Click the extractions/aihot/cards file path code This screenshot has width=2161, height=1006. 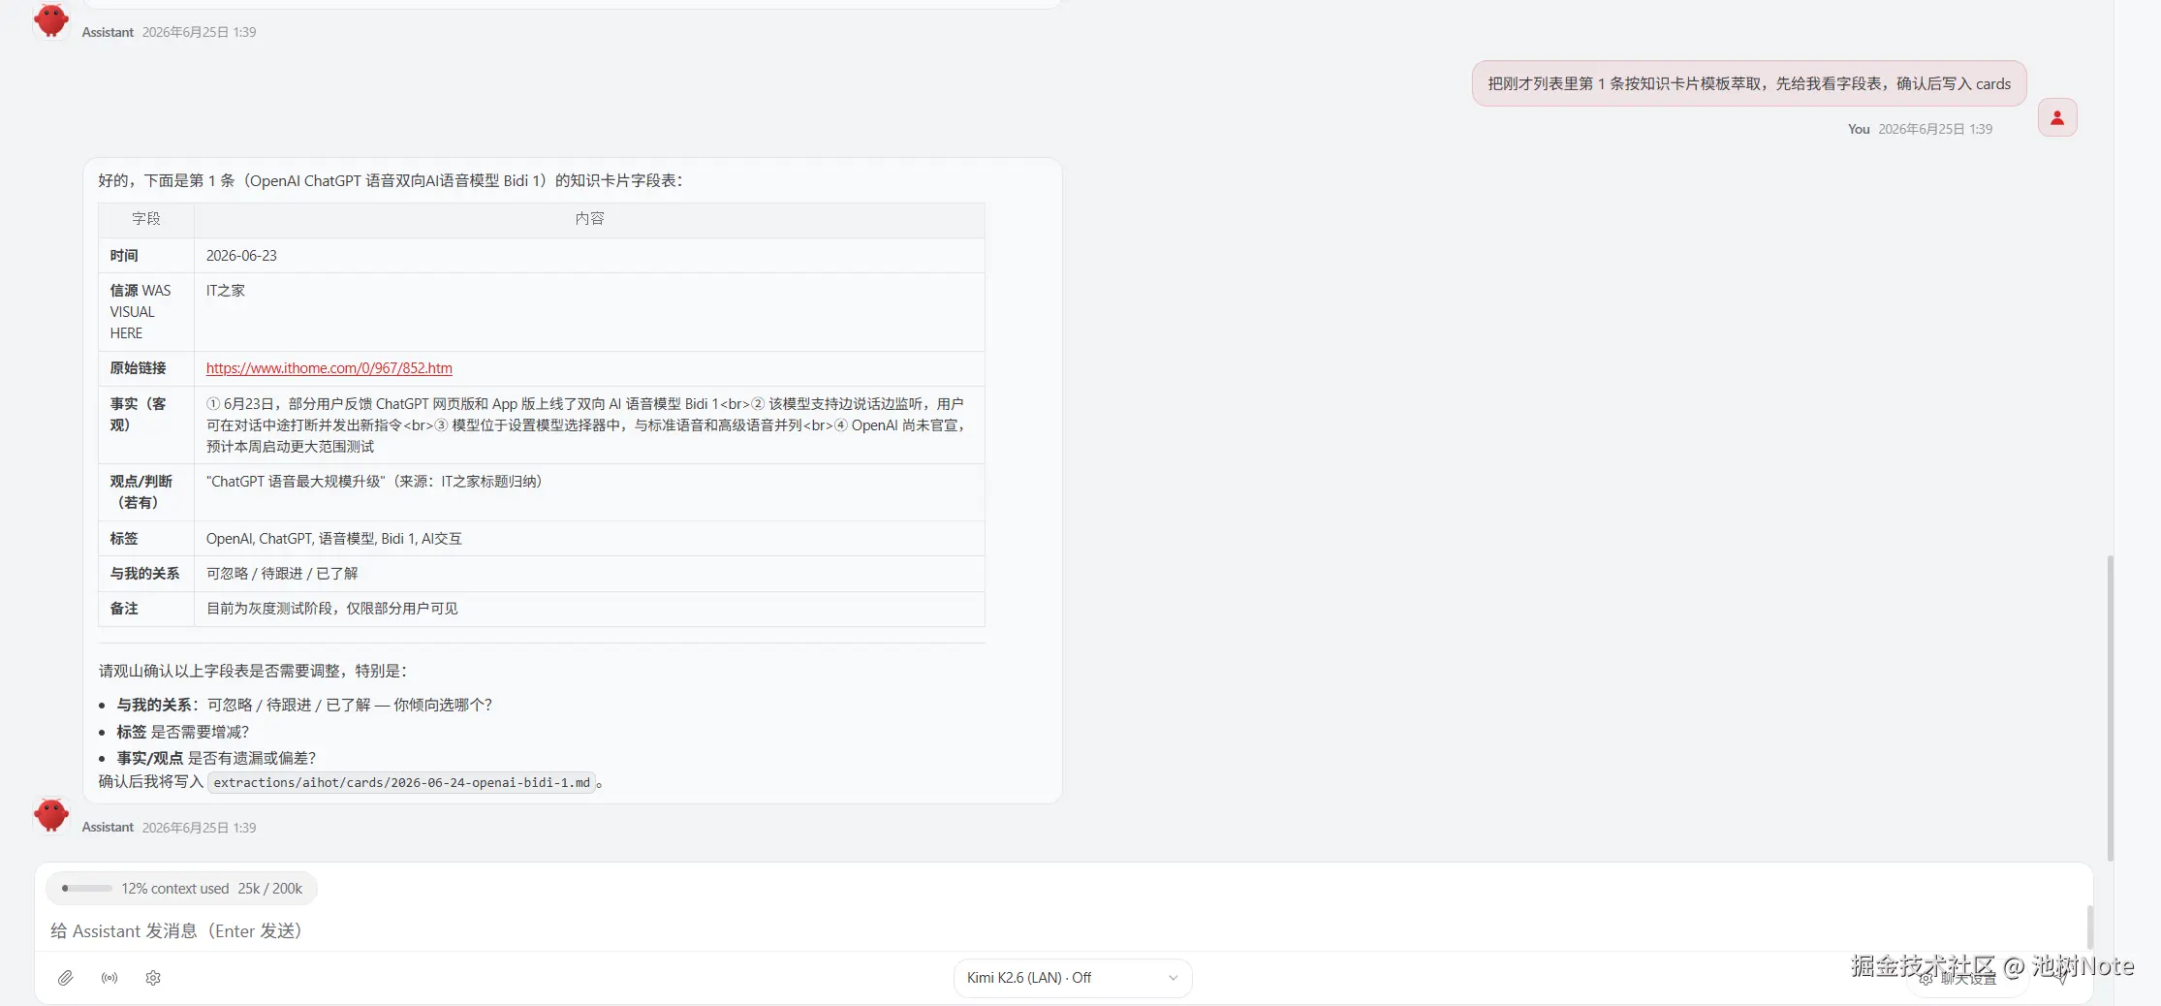(401, 783)
